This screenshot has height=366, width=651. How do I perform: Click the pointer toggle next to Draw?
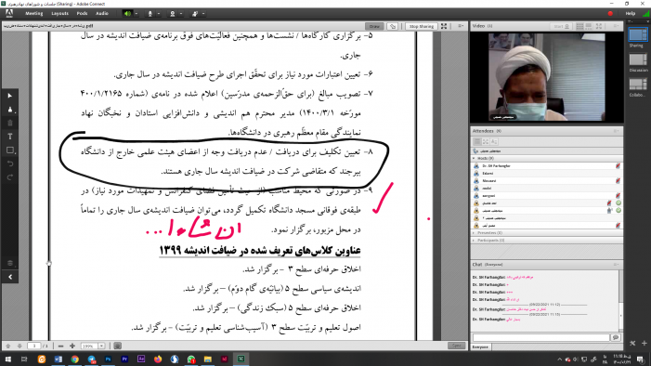393,26
